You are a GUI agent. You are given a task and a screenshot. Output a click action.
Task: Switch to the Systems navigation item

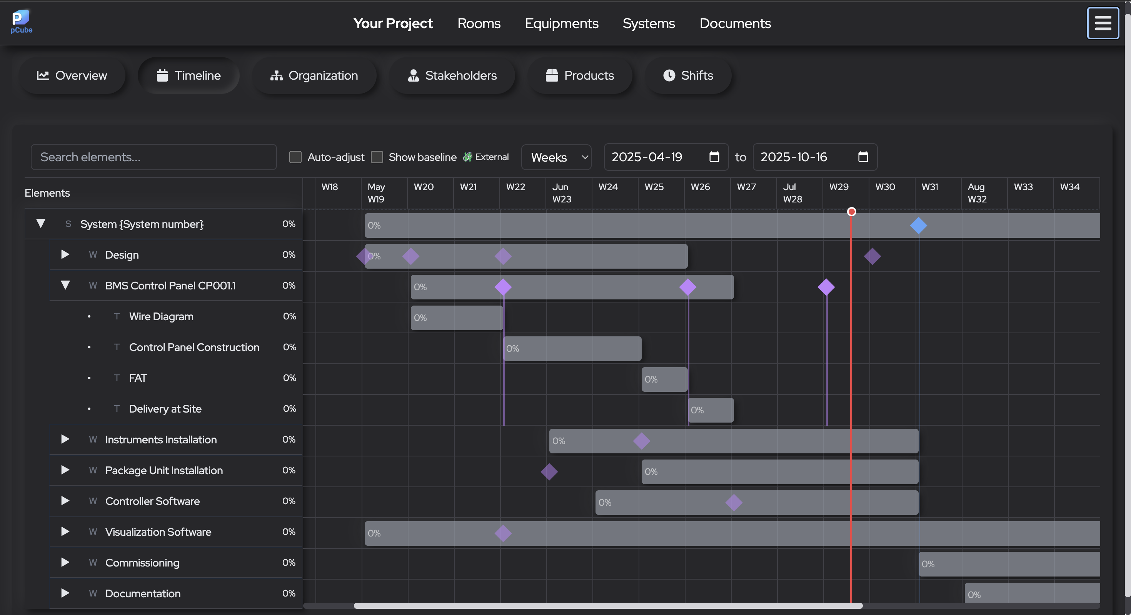coord(649,23)
